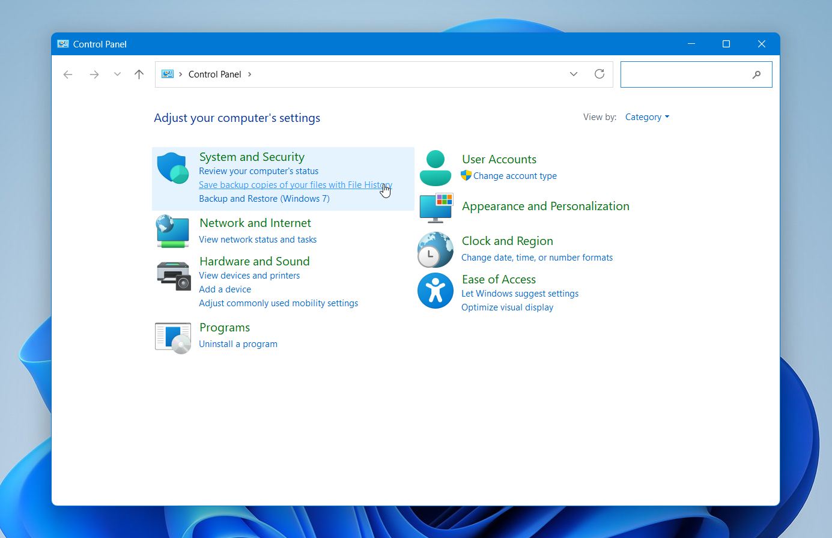Open Save backup copies with File History
Viewport: 832px width, 538px height.
tap(296, 185)
